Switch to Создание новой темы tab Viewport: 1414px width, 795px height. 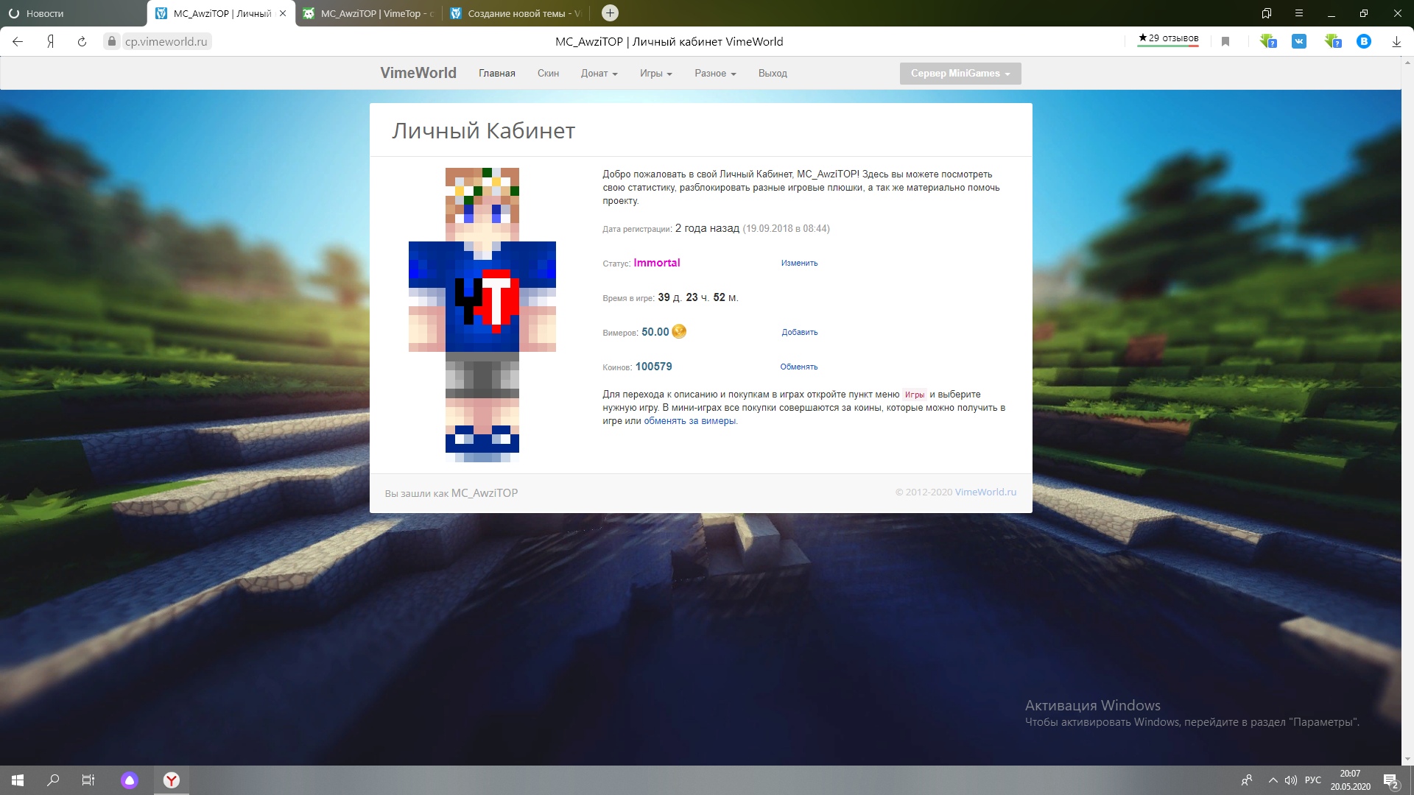pos(516,13)
